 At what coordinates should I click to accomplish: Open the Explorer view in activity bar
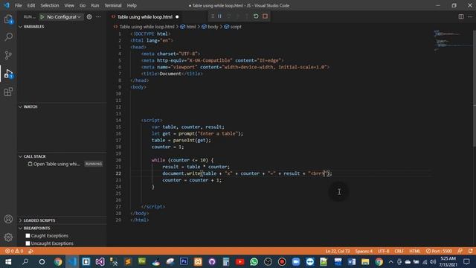pos(8,19)
